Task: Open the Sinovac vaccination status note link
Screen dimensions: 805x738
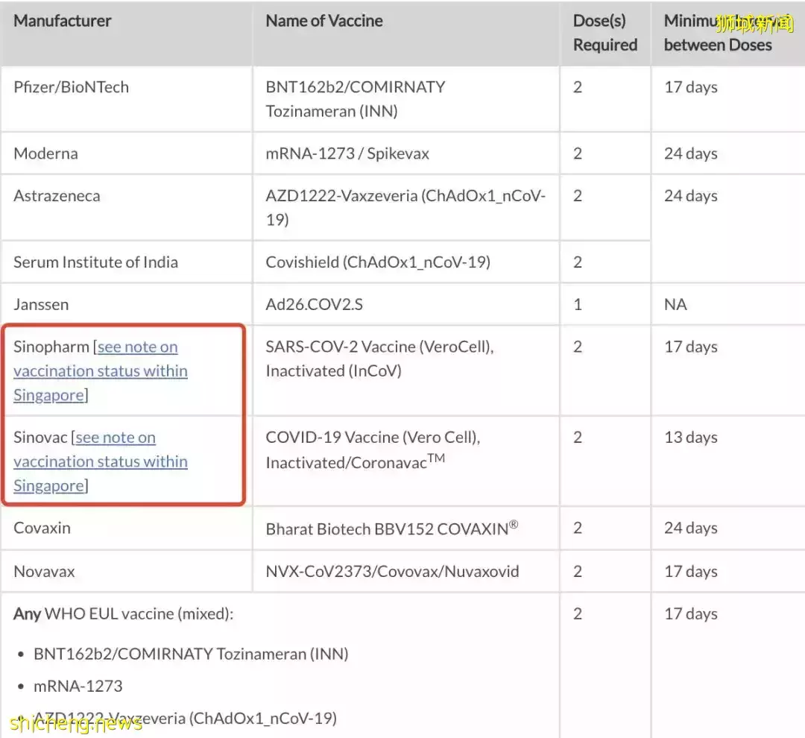Action: [x=101, y=461]
